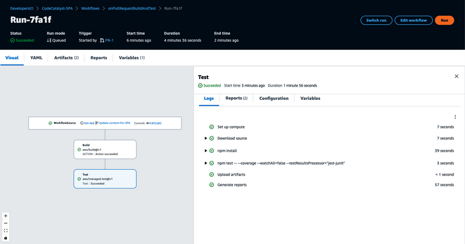Expand the npm install log step
The width and height of the screenshot is (465, 244).
206,150
